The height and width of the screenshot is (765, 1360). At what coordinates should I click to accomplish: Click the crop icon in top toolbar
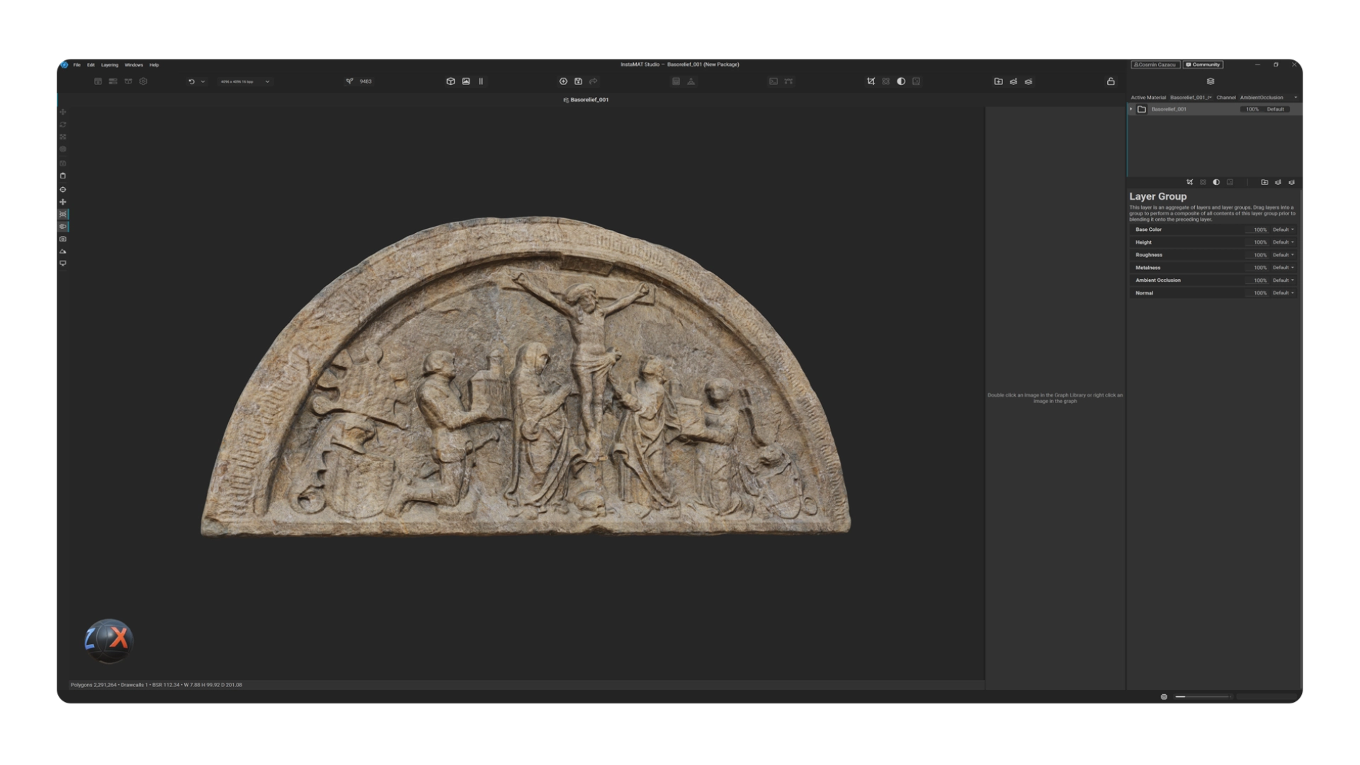(871, 81)
